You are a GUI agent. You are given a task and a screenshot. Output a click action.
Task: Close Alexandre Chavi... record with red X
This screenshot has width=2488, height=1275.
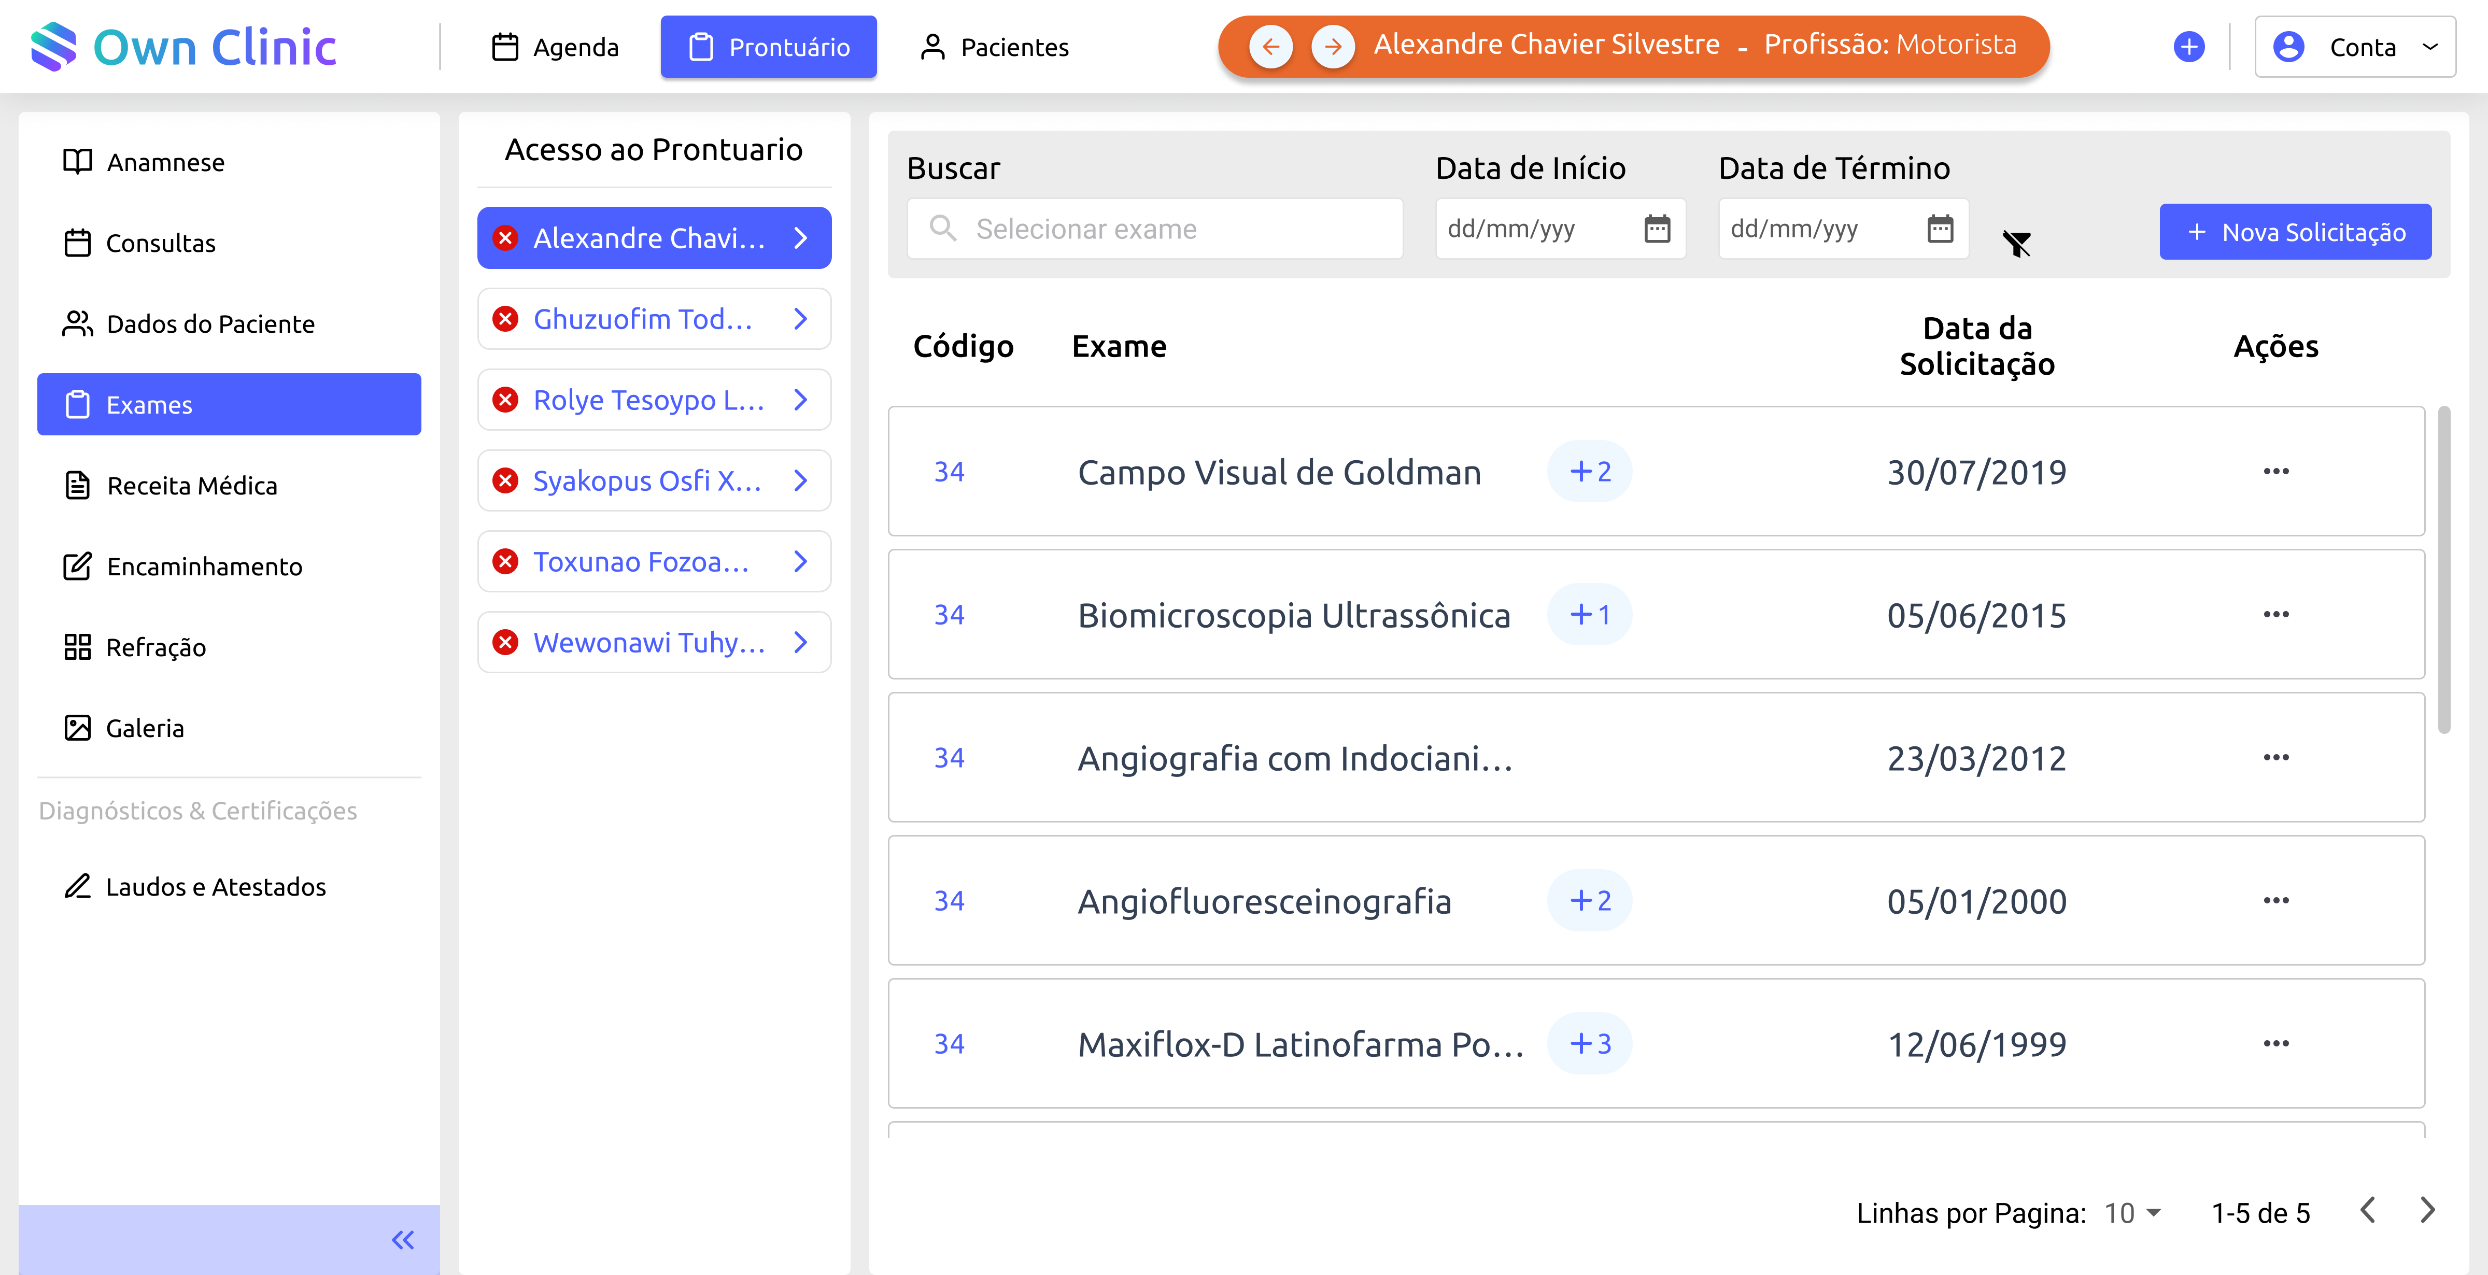click(505, 237)
